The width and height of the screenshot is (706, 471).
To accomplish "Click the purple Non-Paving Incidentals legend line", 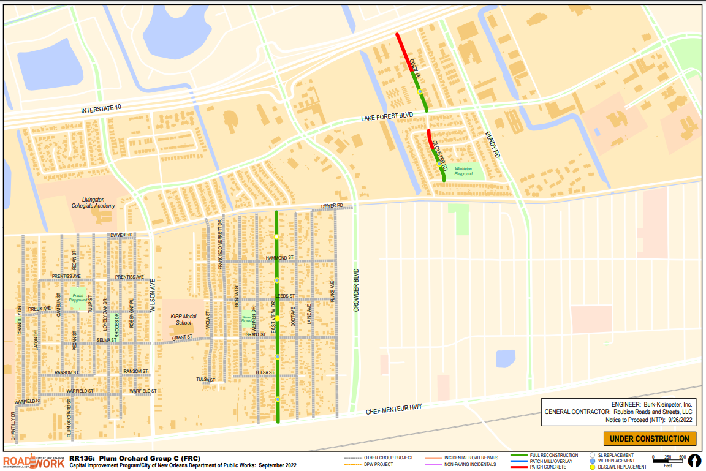I will (x=433, y=465).
